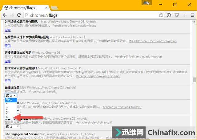Open a new tab
Image resolution: width=197 pixels, height=140 pixels.
click(x=54, y=8)
